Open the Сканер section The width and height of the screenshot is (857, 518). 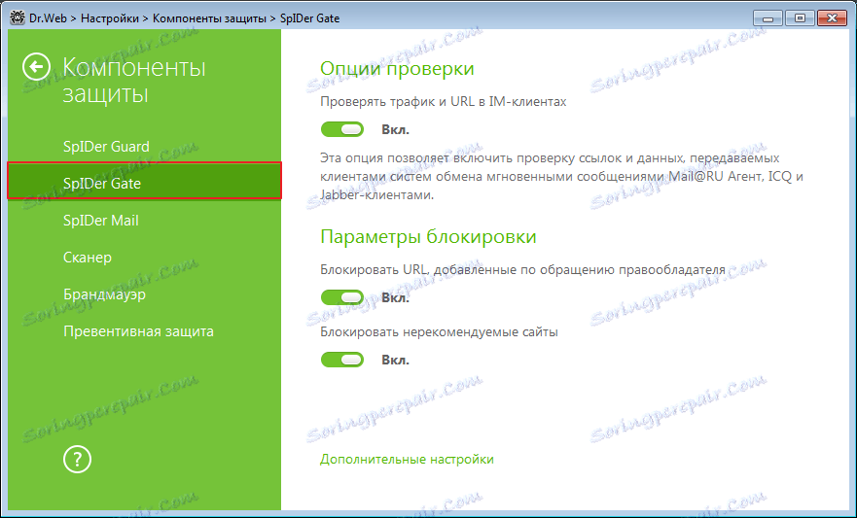click(88, 258)
